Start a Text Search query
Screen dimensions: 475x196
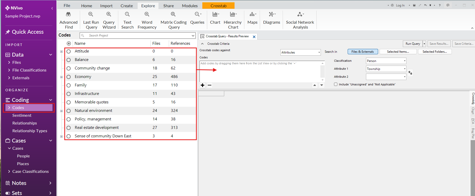pyautogui.click(x=127, y=20)
